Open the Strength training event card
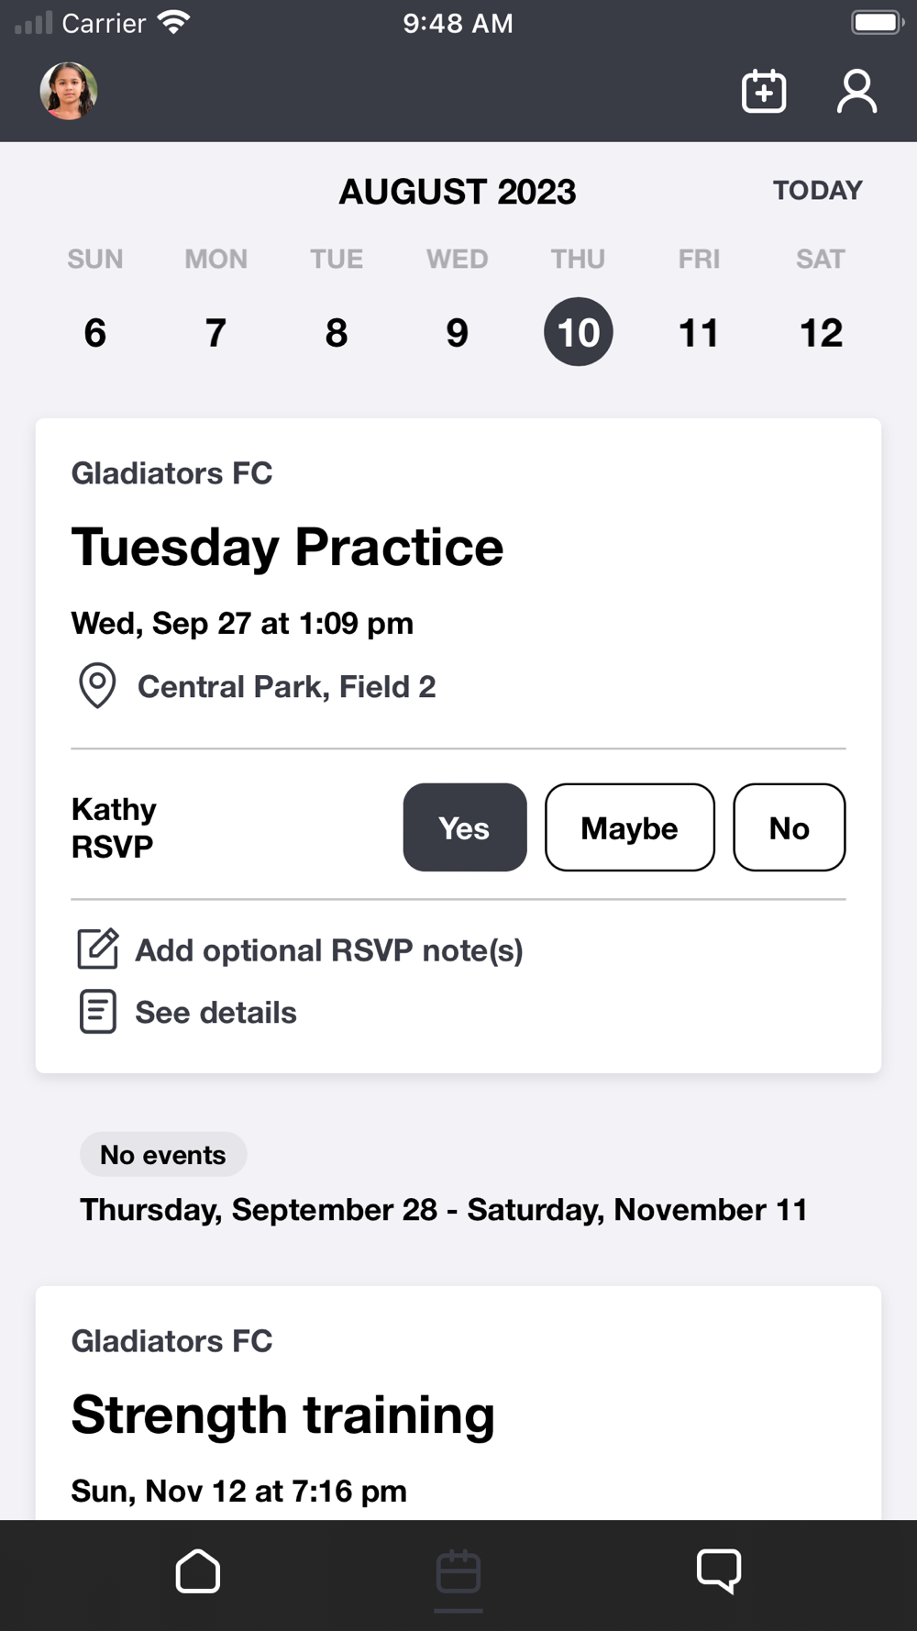917x1631 pixels. (458, 1403)
